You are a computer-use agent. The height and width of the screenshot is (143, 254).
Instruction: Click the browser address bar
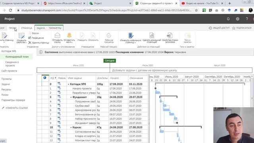point(106,10)
